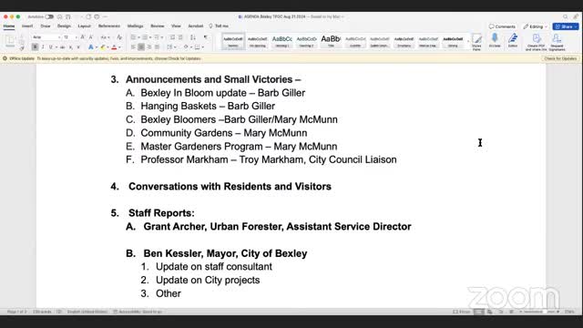The width and height of the screenshot is (583, 328).
Task: Open the Editor tool
Action: pos(513,41)
